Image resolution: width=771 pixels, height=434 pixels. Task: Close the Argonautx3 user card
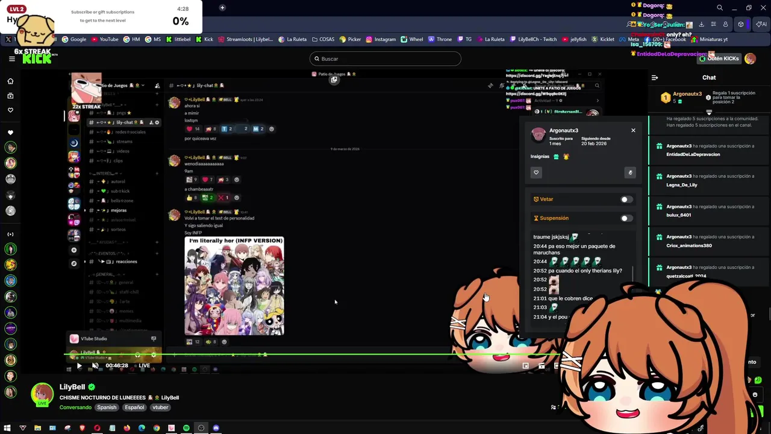point(633,130)
